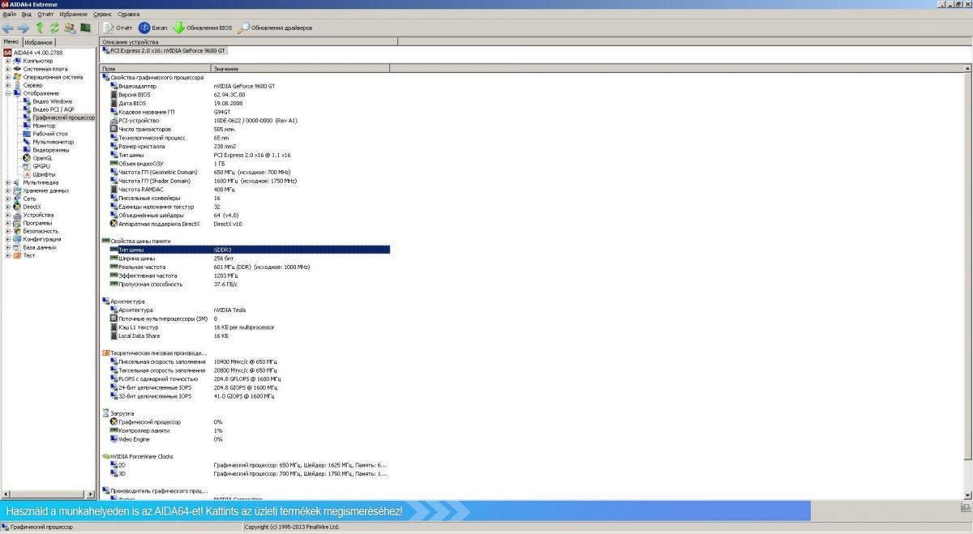
Task: Collapse the Отображение tree node
Action: pos(8,93)
